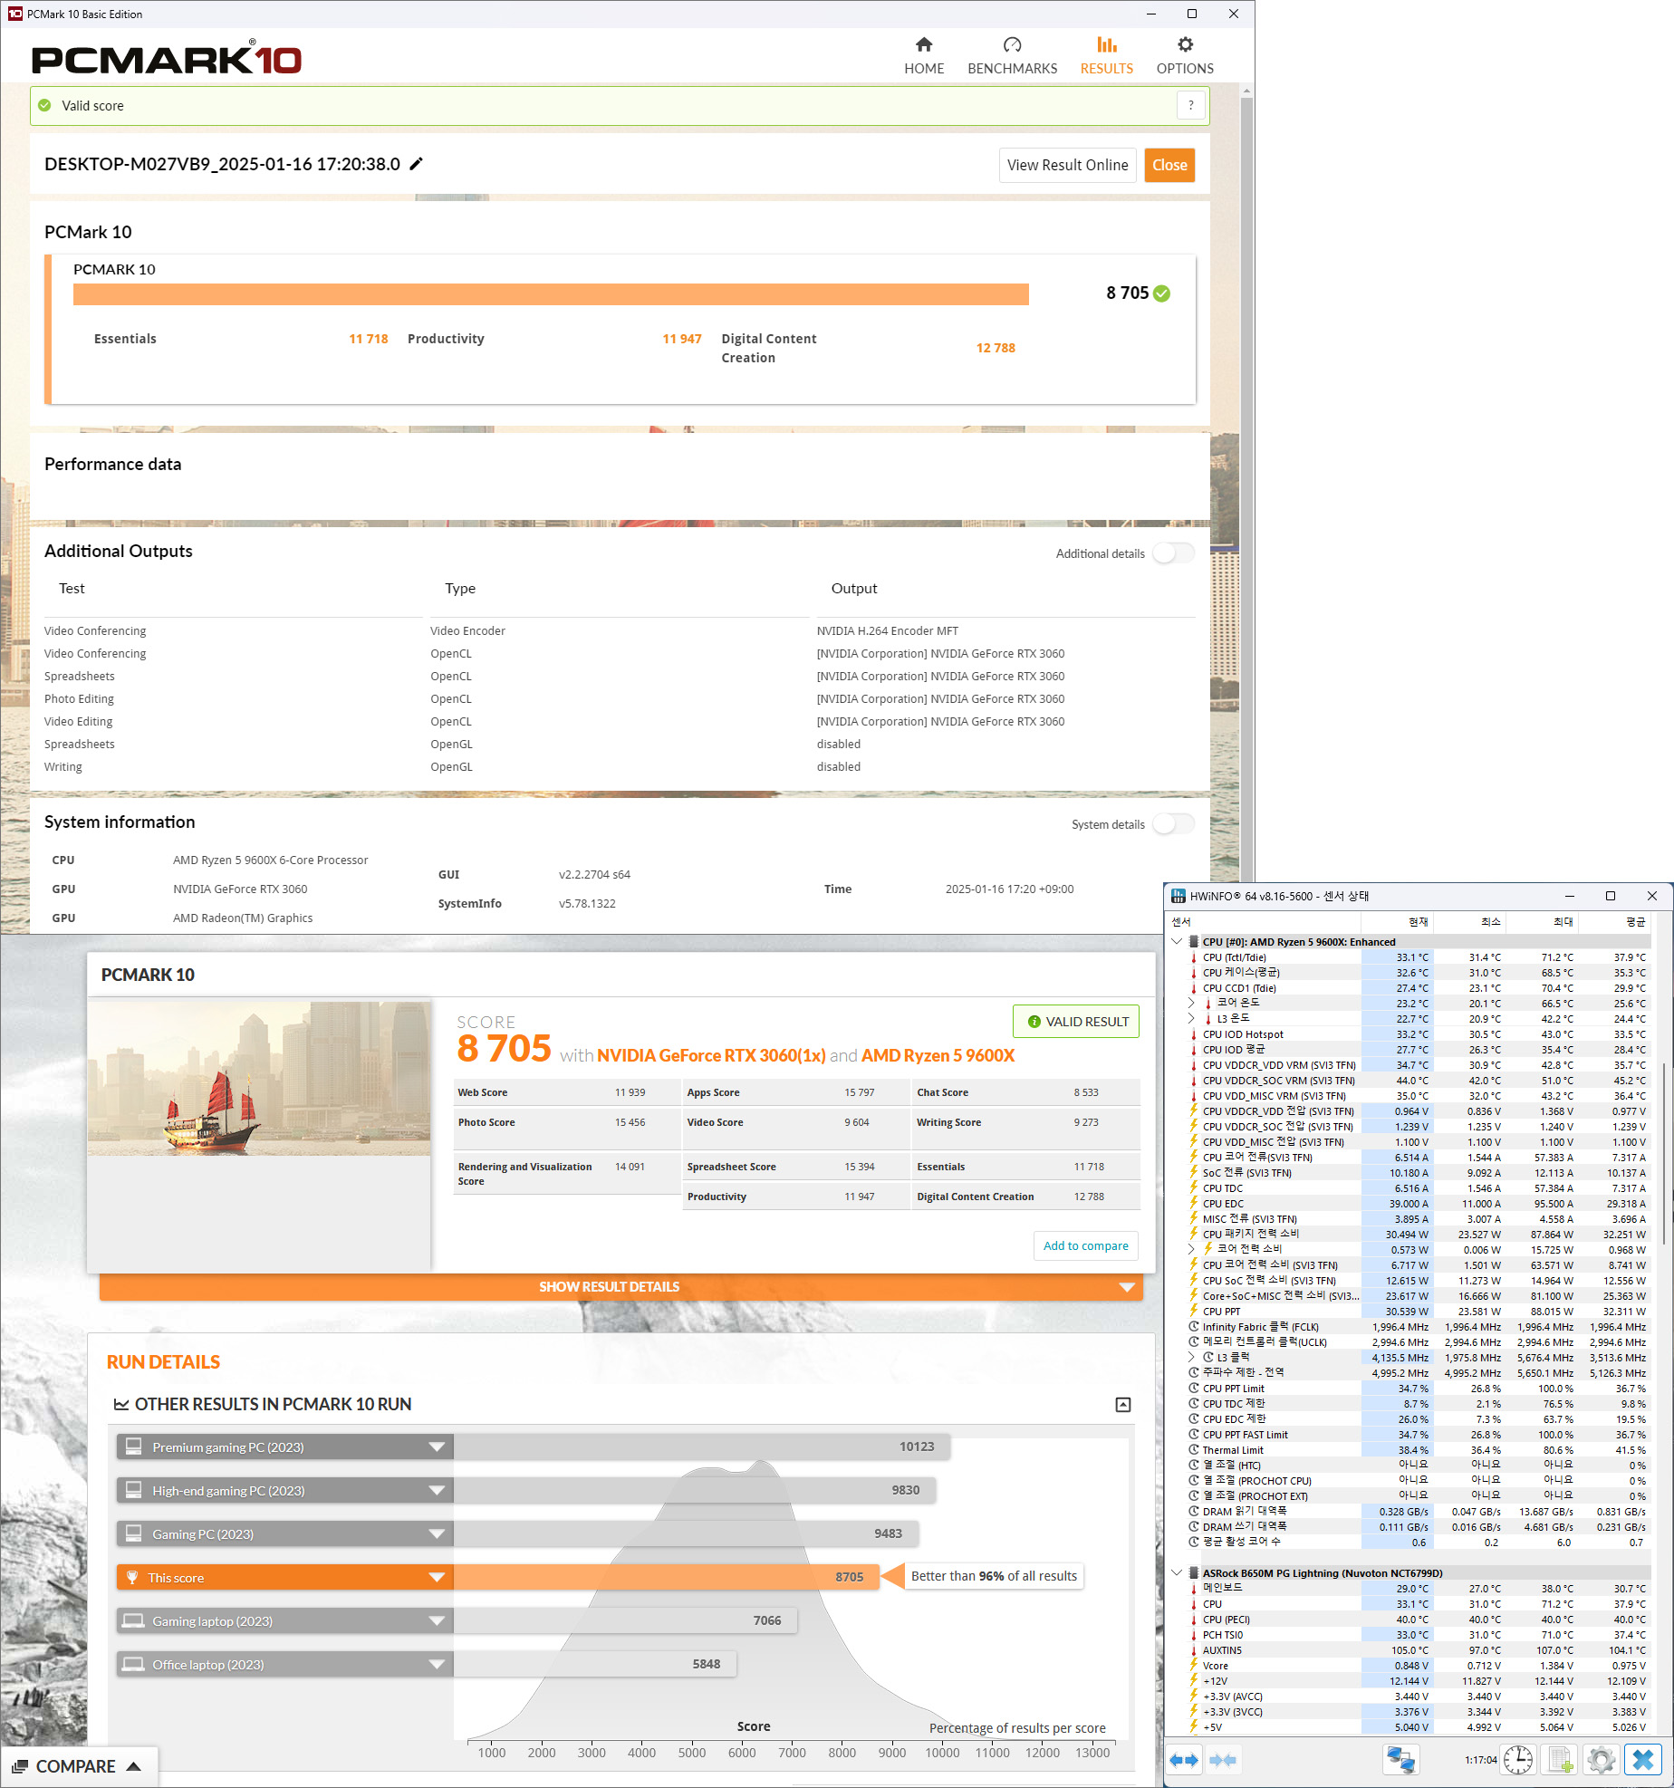1674x1788 pixels.
Task: Click the PCMark 10 score bar
Action: pos(551,294)
